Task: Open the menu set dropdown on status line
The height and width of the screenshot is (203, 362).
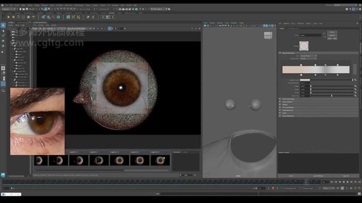Action: coord(8,9)
